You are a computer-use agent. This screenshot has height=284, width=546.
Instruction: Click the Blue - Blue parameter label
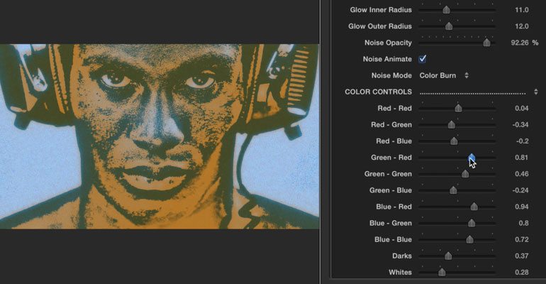(x=393, y=239)
